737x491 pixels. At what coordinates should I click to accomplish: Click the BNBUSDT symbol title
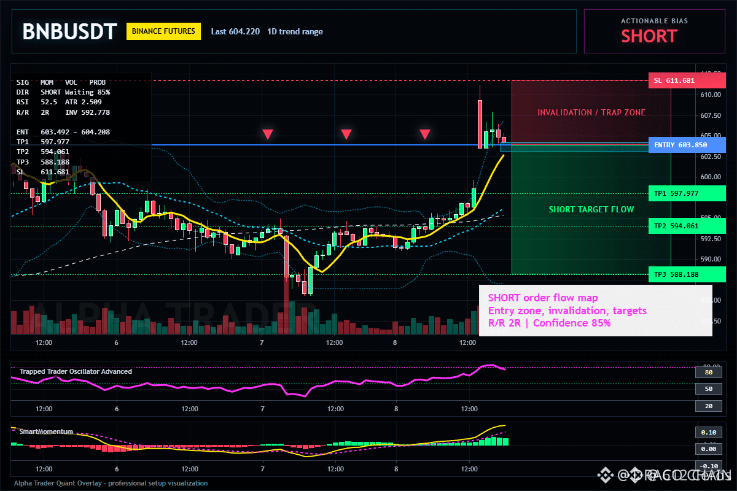click(x=69, y=31)
